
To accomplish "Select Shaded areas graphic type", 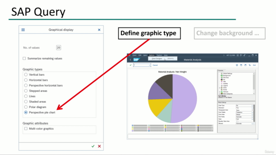I will tap(26, 102).
